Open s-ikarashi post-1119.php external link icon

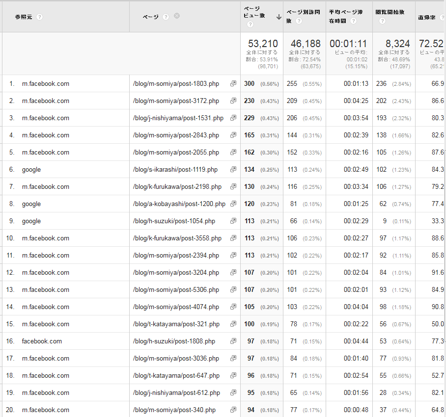click(233, 169)
